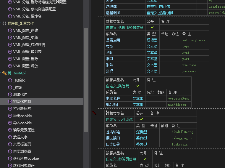Click the 调试端口 member name cell
The height and width of the screenshot is (168, 225).
pyautogui.click(x=119, y=138)
